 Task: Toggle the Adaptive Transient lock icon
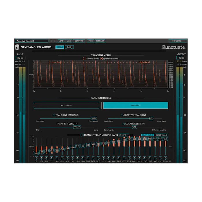pyautogui.click(x=122, y=115)
